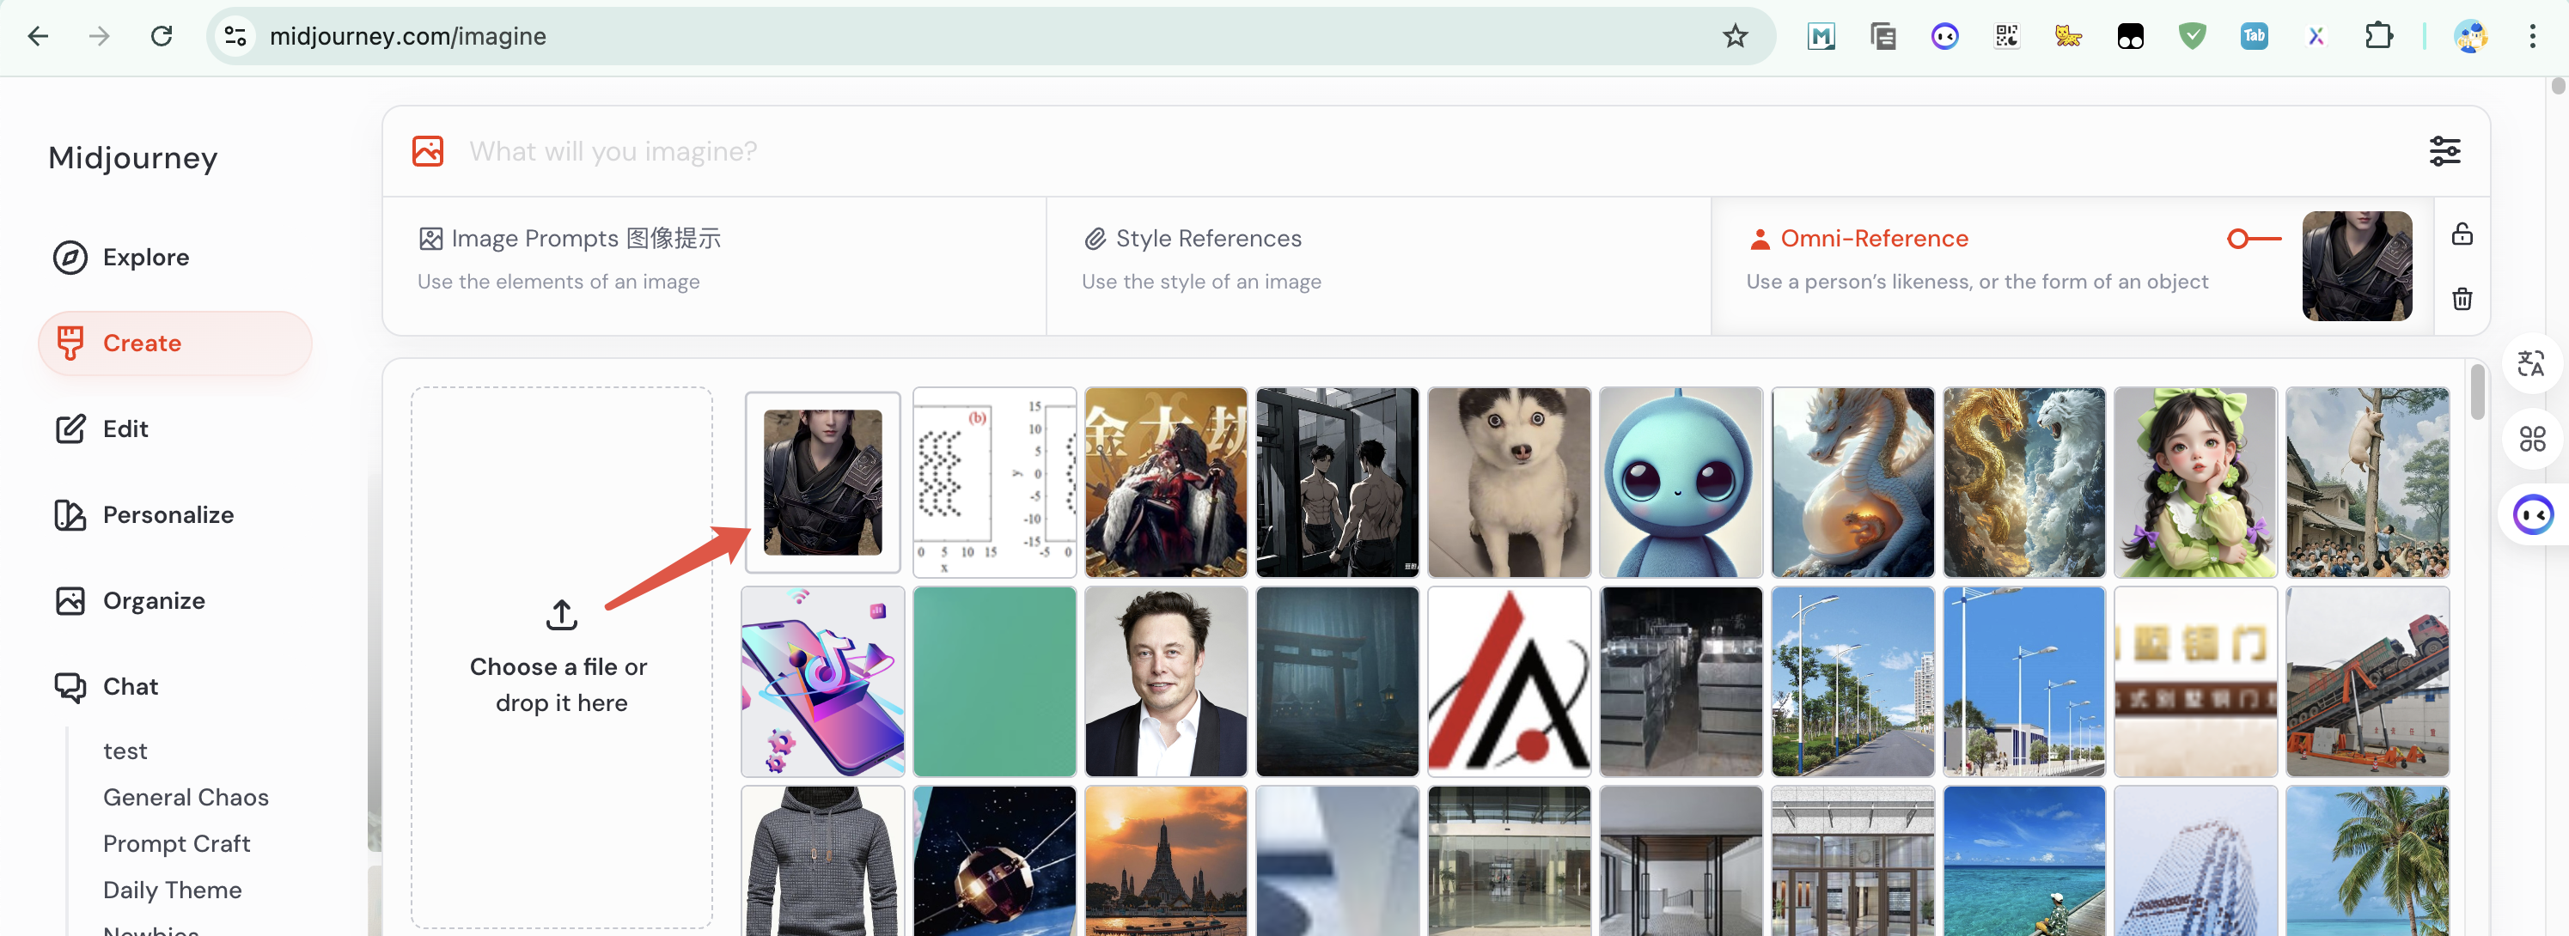Adjust the Omni-Reference weight slider
This screenshot has width=2569, height=936.
pyautogui.click(x=2240, y=238)
